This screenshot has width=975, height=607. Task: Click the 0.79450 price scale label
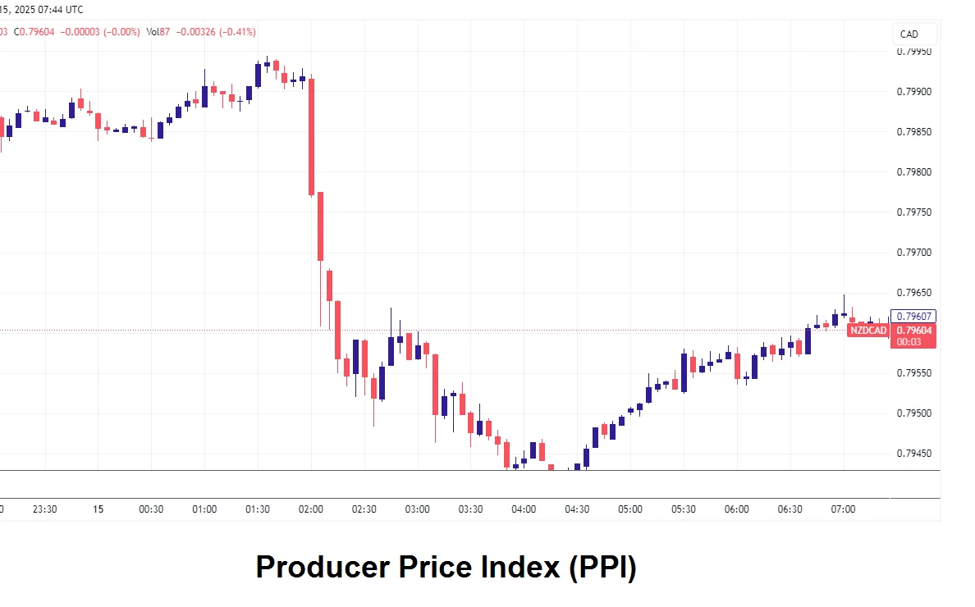(x=914, y=454)
